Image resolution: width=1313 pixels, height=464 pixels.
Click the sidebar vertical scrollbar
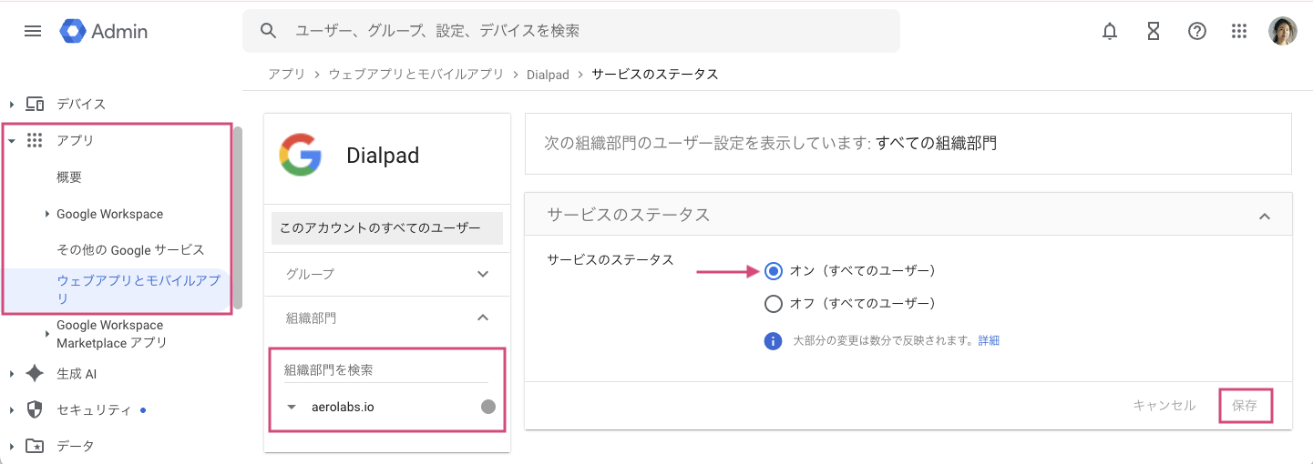point(238,218)
